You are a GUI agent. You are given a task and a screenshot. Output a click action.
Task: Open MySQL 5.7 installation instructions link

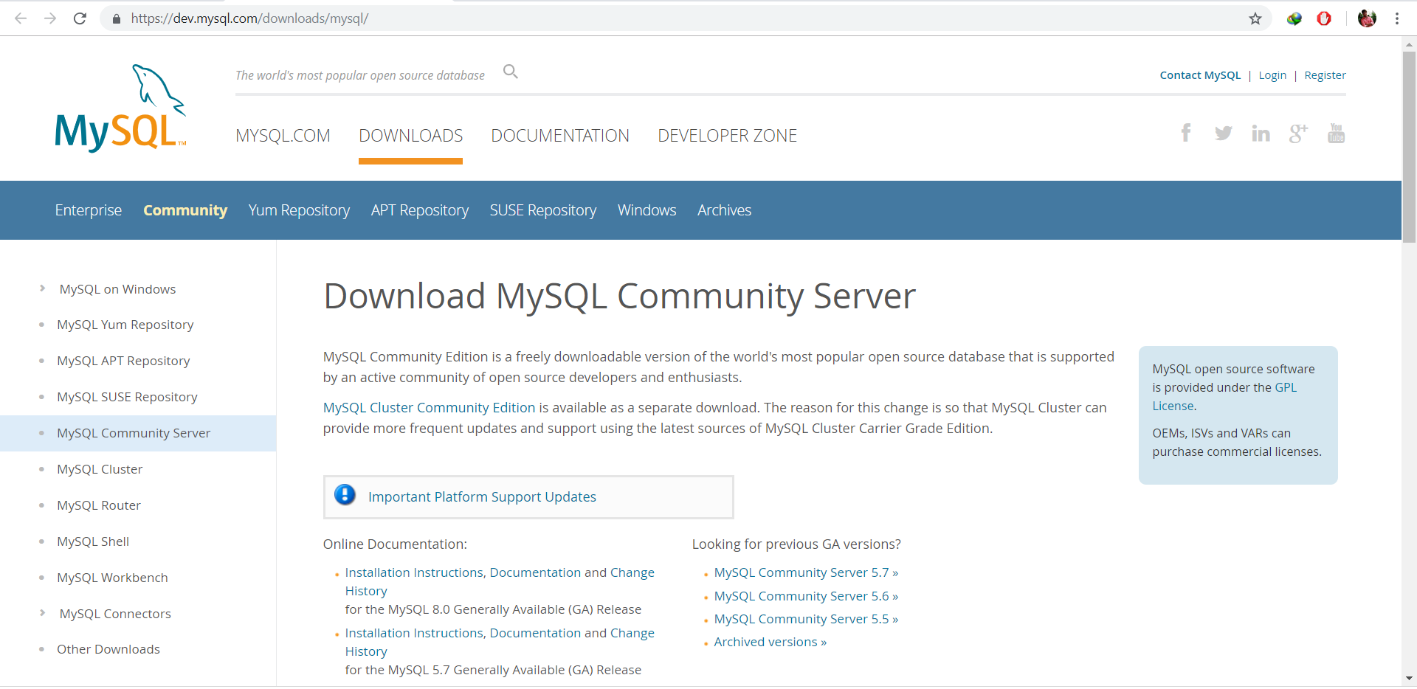tap(500, 642)
